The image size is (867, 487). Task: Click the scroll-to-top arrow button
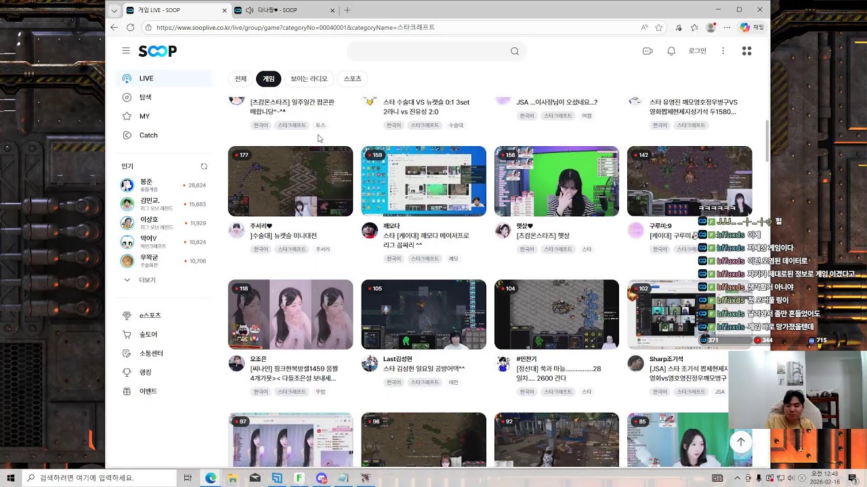pos(741,442)
